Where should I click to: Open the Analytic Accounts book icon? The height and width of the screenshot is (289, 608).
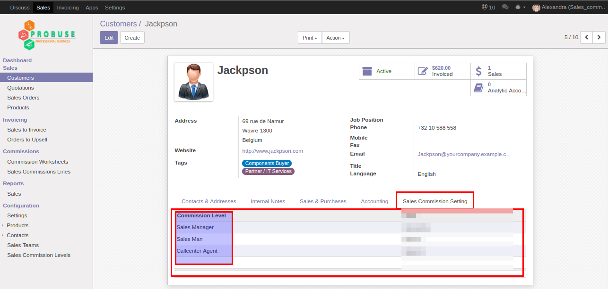pos(478,88)
